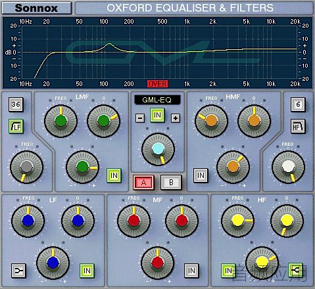Click the cyan master gain knob
This screenshot has width=315, height=289.
point(158,149)
